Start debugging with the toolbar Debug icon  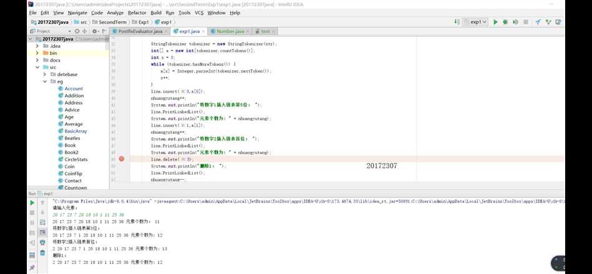(505, 22)
